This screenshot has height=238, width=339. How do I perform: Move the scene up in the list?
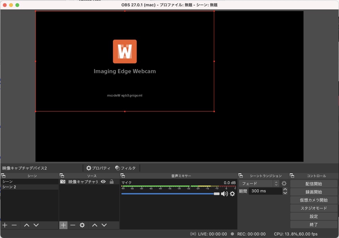point(27,225)
